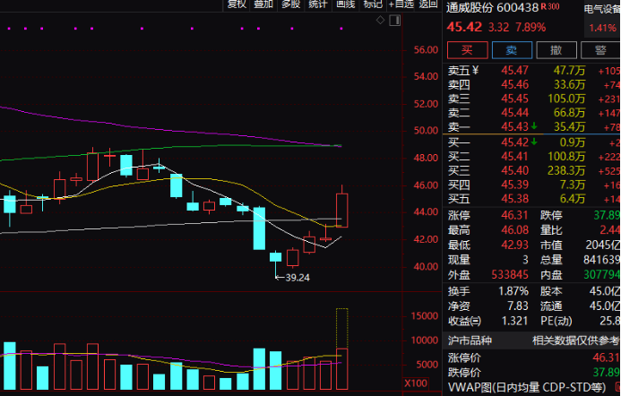Click 返回 to go back
621x396 pixels.
(x=427, y=4)
